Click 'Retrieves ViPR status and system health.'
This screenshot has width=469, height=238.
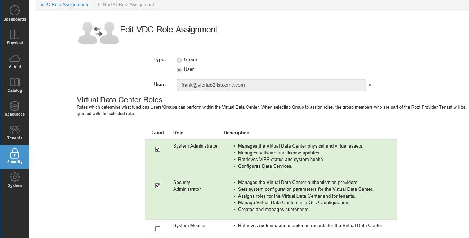(x=281, y=160)
